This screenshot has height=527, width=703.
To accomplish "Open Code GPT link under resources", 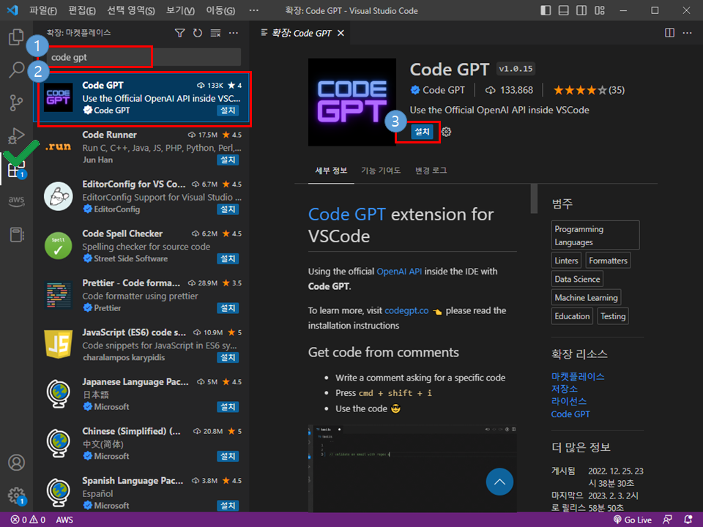I will click(x=570, y=414).
